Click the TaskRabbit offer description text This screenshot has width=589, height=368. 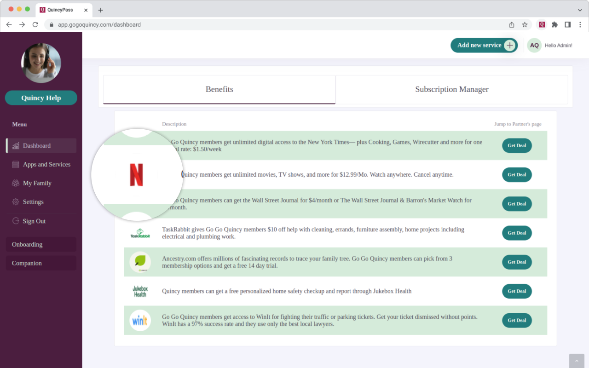(x=313, y=233)
